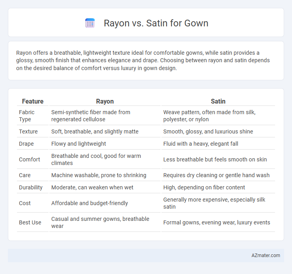
Task: Click the calendar grid icon beside the title
Action: (x=90, y=23)
